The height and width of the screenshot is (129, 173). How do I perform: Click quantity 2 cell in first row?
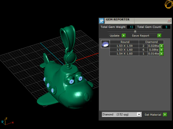tap(143, 46)
